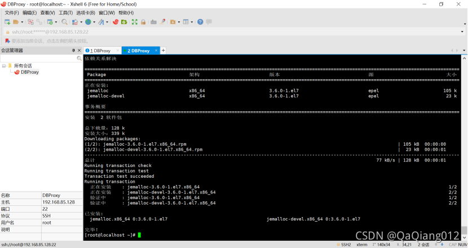Open the 查看(V) menu

tap(47, 13)
